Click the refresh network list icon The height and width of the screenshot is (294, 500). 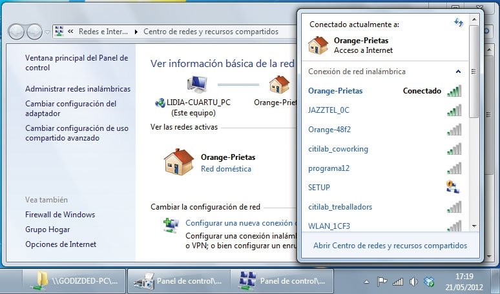[459, 23]
